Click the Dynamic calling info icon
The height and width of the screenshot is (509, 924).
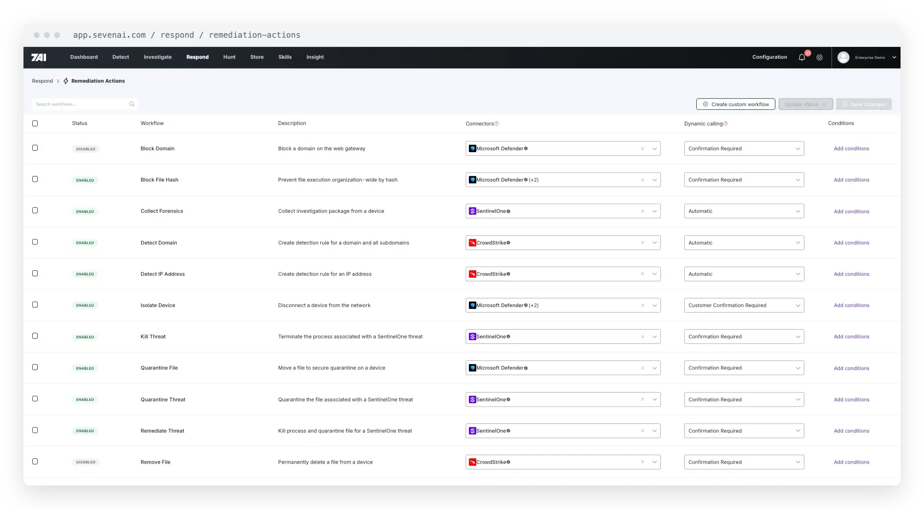[x=725, y=124]
